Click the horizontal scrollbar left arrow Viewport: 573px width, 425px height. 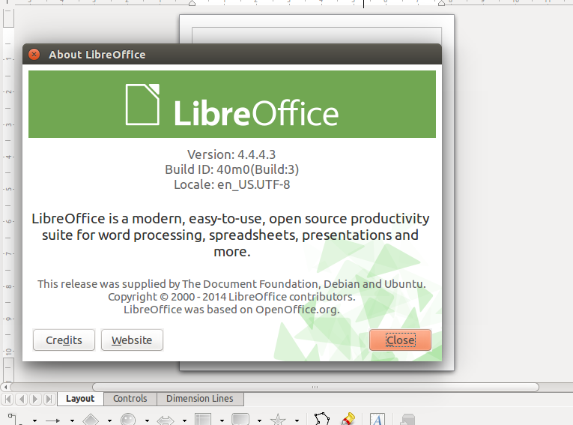5,387
